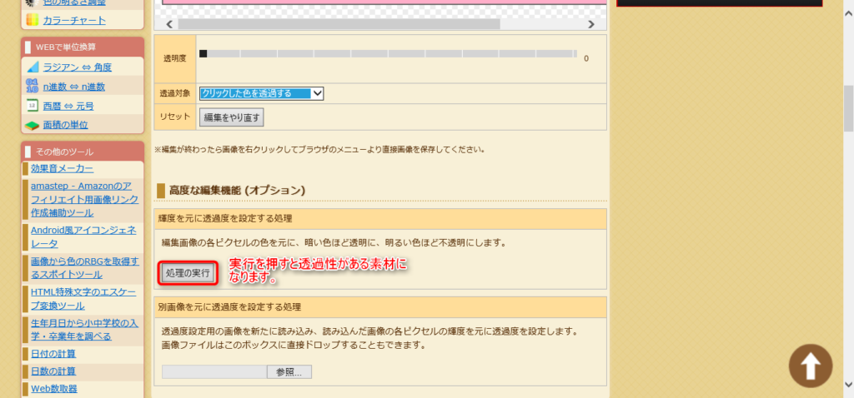Open 西暦 ⇔ 元号 converter link

point(68,106)
